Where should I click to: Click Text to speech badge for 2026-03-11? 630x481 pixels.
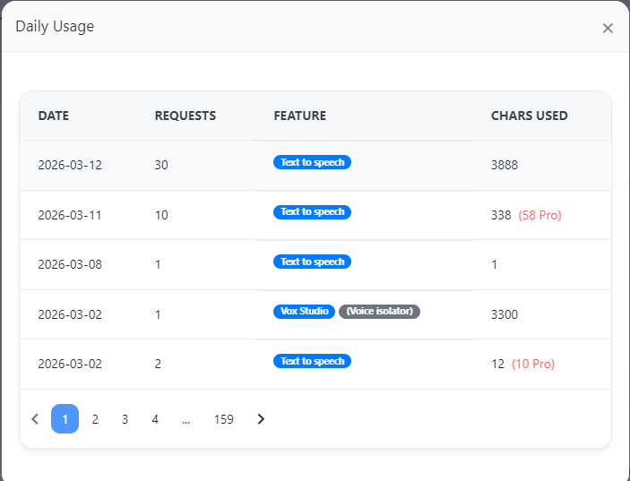tap(312, 212)
